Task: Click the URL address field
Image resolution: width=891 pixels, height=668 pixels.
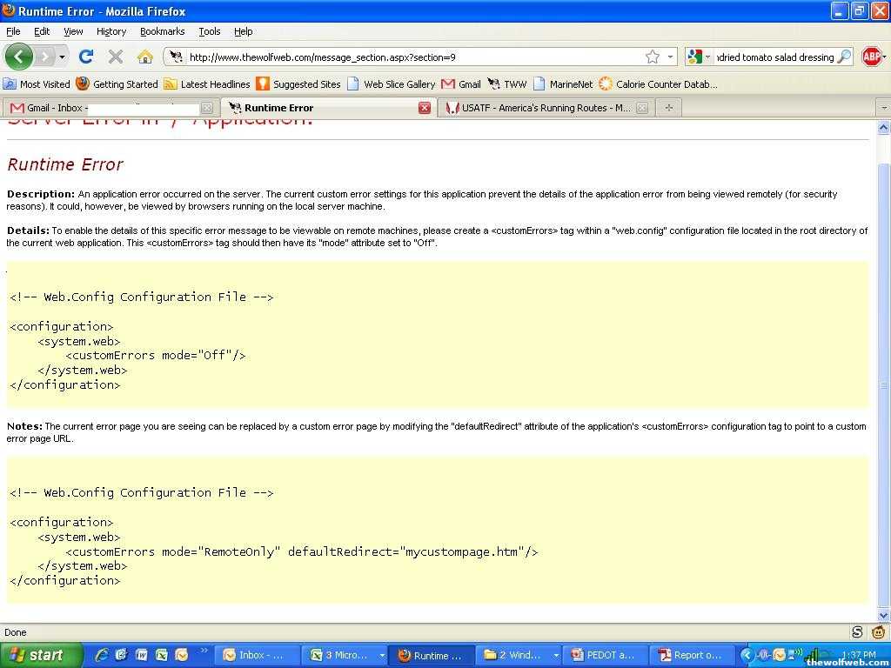Action: point(409,57)
